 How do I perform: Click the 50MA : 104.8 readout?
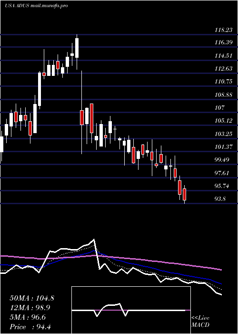coord(32,298)
